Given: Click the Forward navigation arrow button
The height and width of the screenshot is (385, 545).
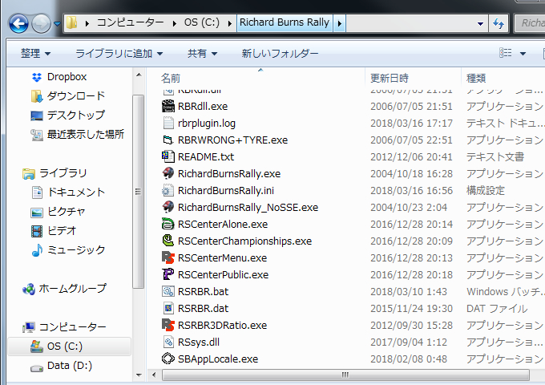Looking at the screenshot, I should [x=41, y=23].
